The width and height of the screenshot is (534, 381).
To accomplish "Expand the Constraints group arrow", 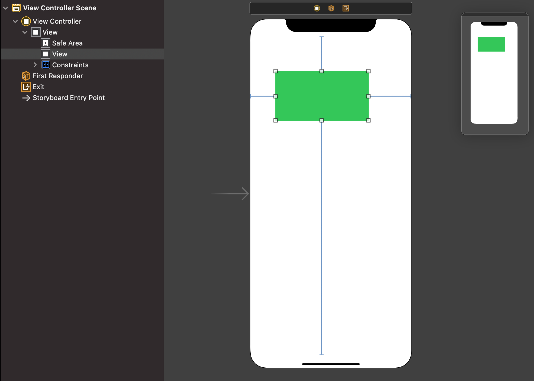I will 35,65.
